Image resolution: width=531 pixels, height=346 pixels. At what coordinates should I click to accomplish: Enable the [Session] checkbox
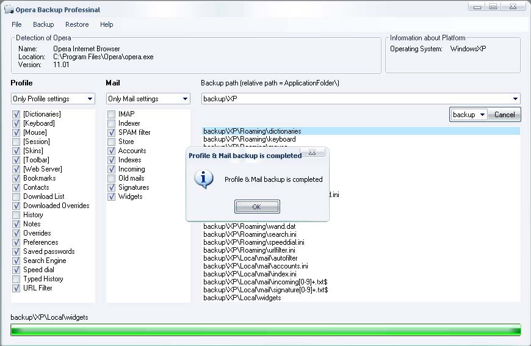point(16,142)
